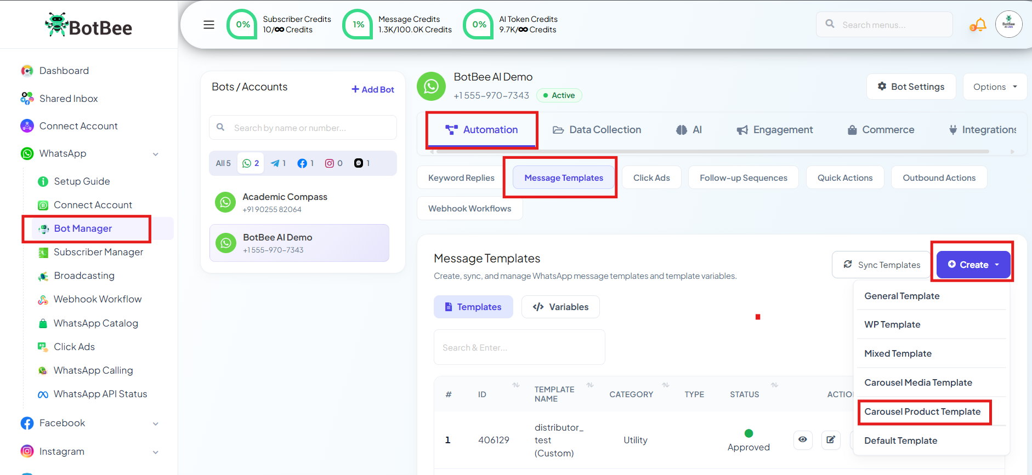This screenshot has width=1032, height=475.
Task: Filter bots by black chat icon
Action: pos(362,163)
